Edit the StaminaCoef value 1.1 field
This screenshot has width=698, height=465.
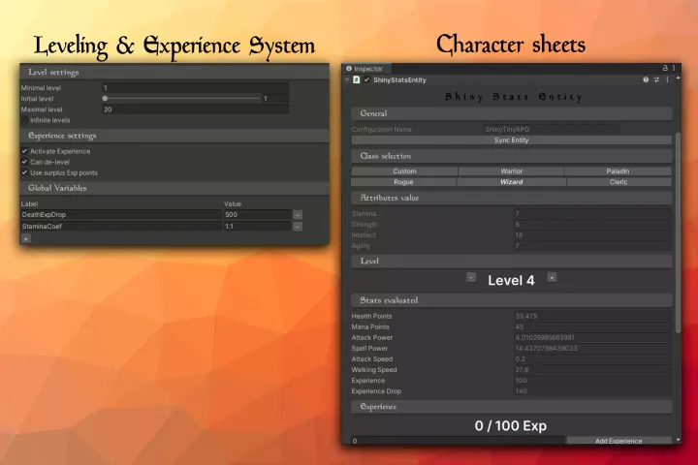[257, 226]
